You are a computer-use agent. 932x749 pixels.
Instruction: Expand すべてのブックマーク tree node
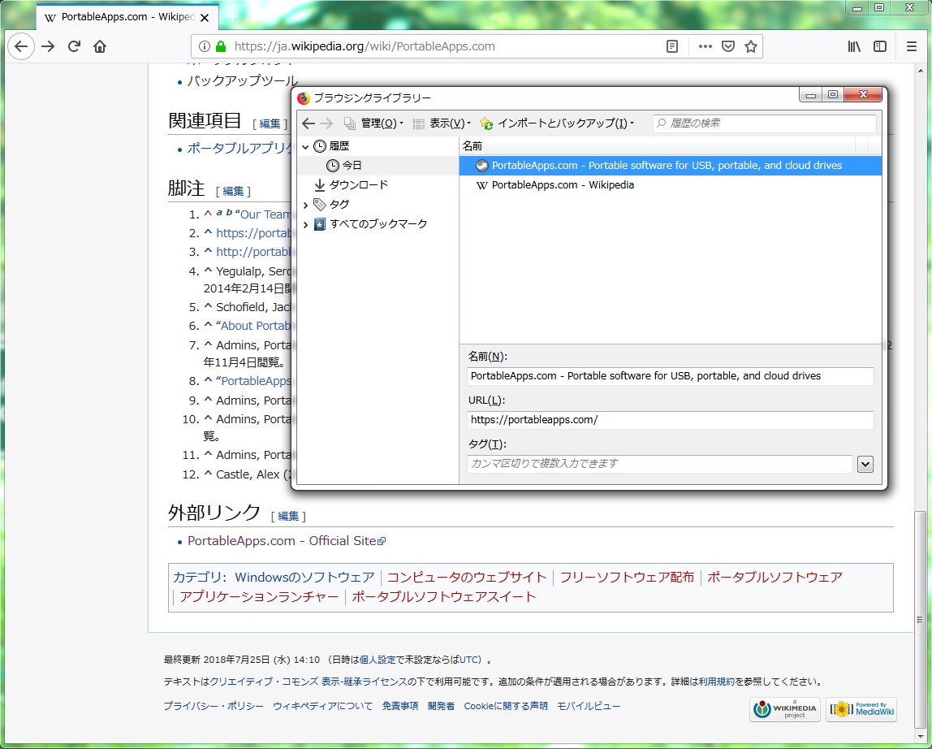point(306,224)
